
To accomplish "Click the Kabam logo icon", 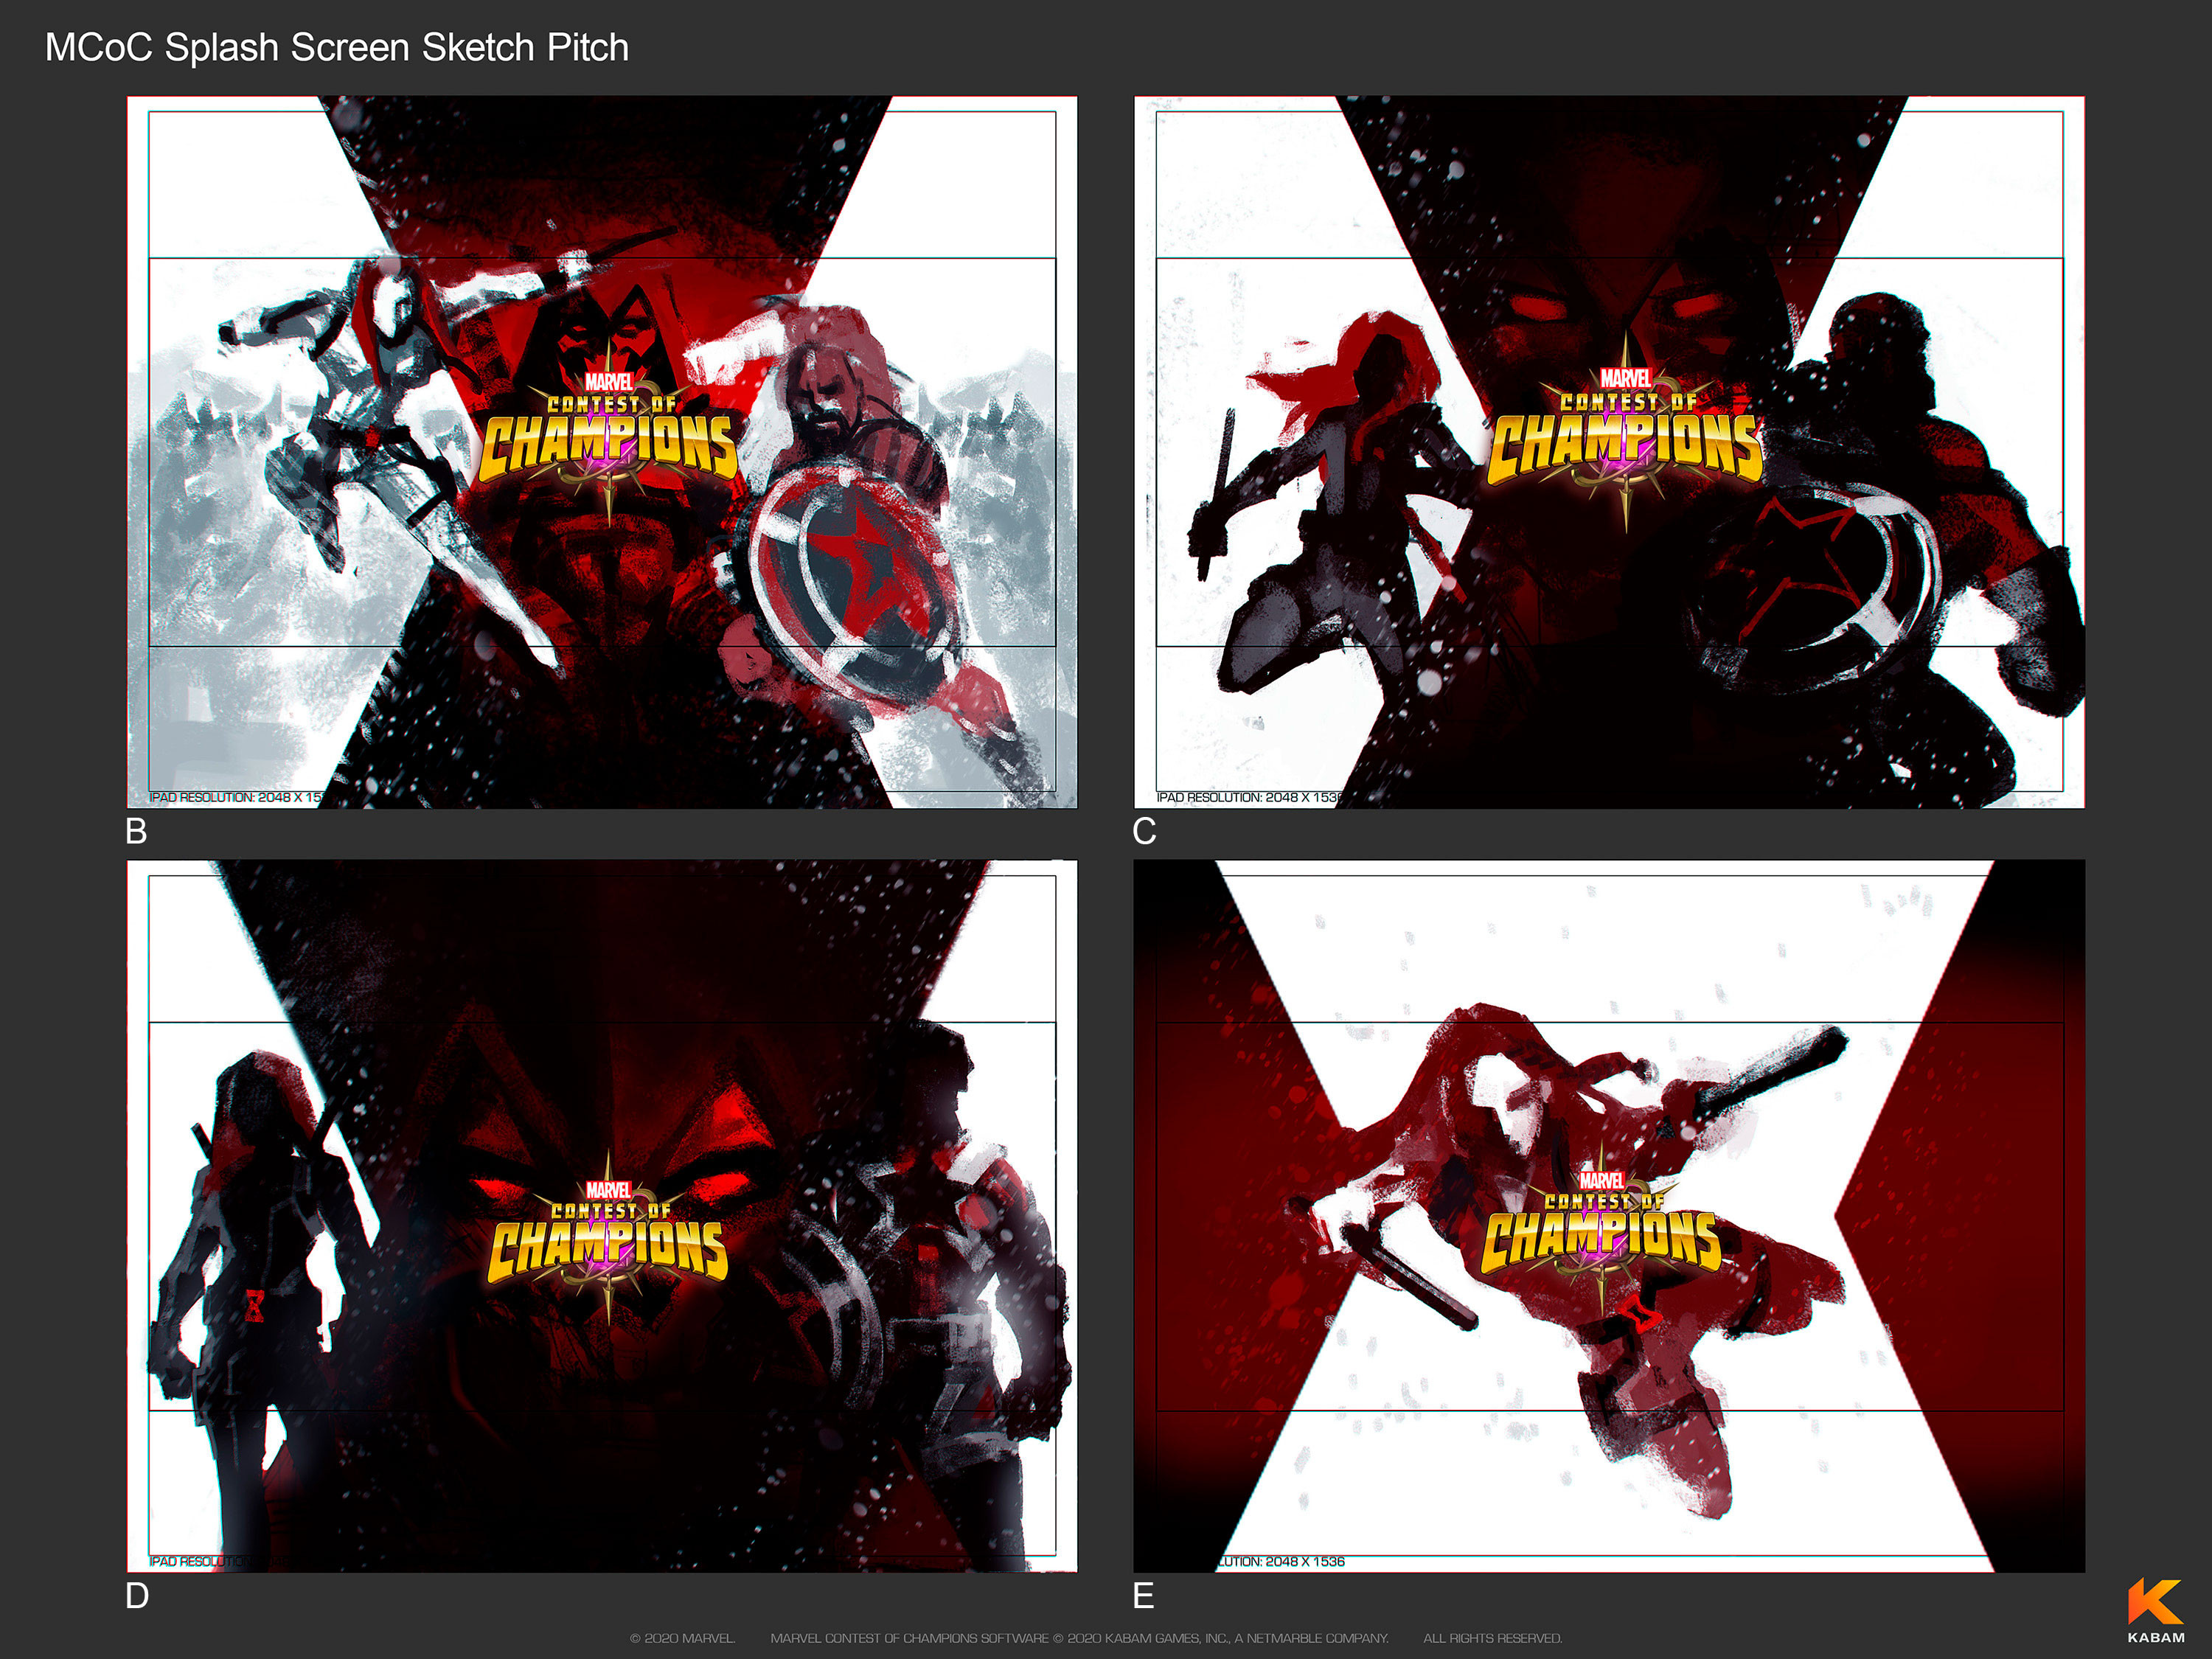I will tap(2155, 1601).
